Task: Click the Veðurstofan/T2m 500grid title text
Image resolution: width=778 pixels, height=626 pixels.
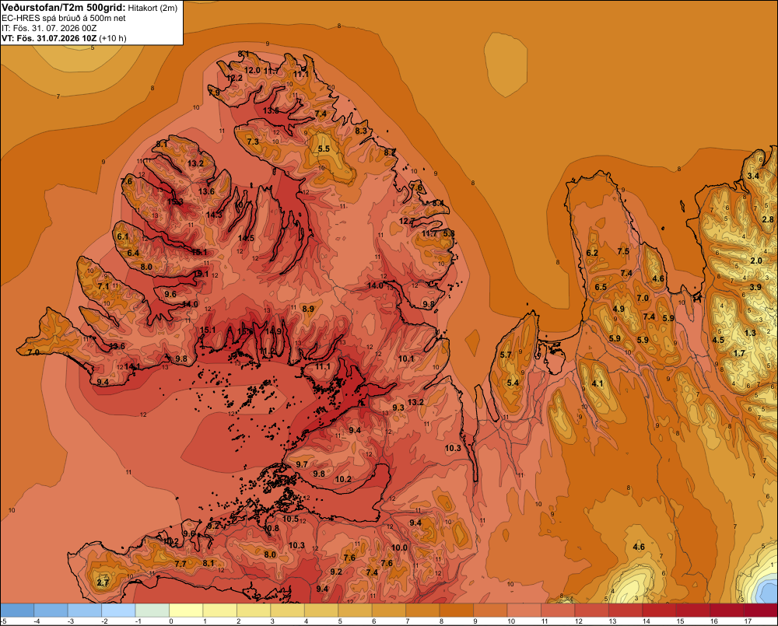Action: pos(64,8)
